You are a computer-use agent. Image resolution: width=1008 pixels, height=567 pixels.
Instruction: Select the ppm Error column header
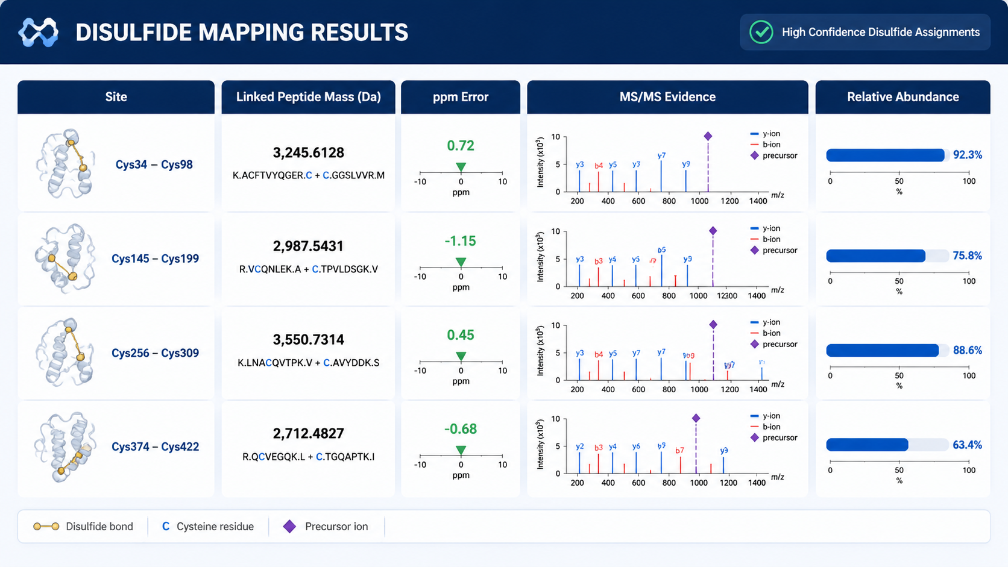461,97
